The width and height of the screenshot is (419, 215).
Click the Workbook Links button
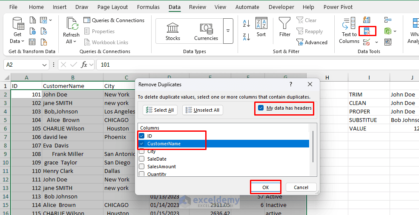point(106,42)
